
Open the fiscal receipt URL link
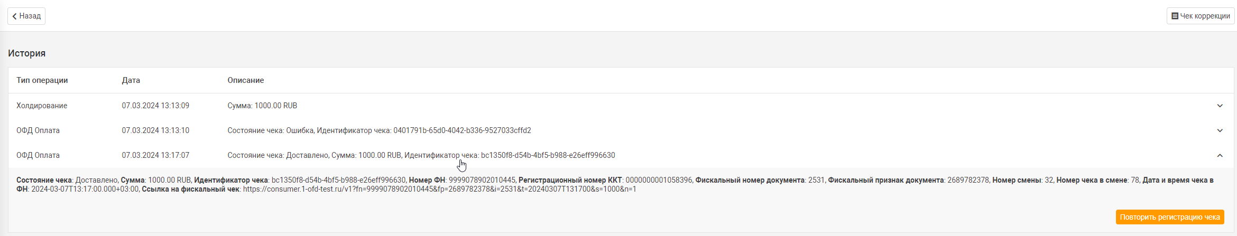pyautogui.click(x=439, y=189)
